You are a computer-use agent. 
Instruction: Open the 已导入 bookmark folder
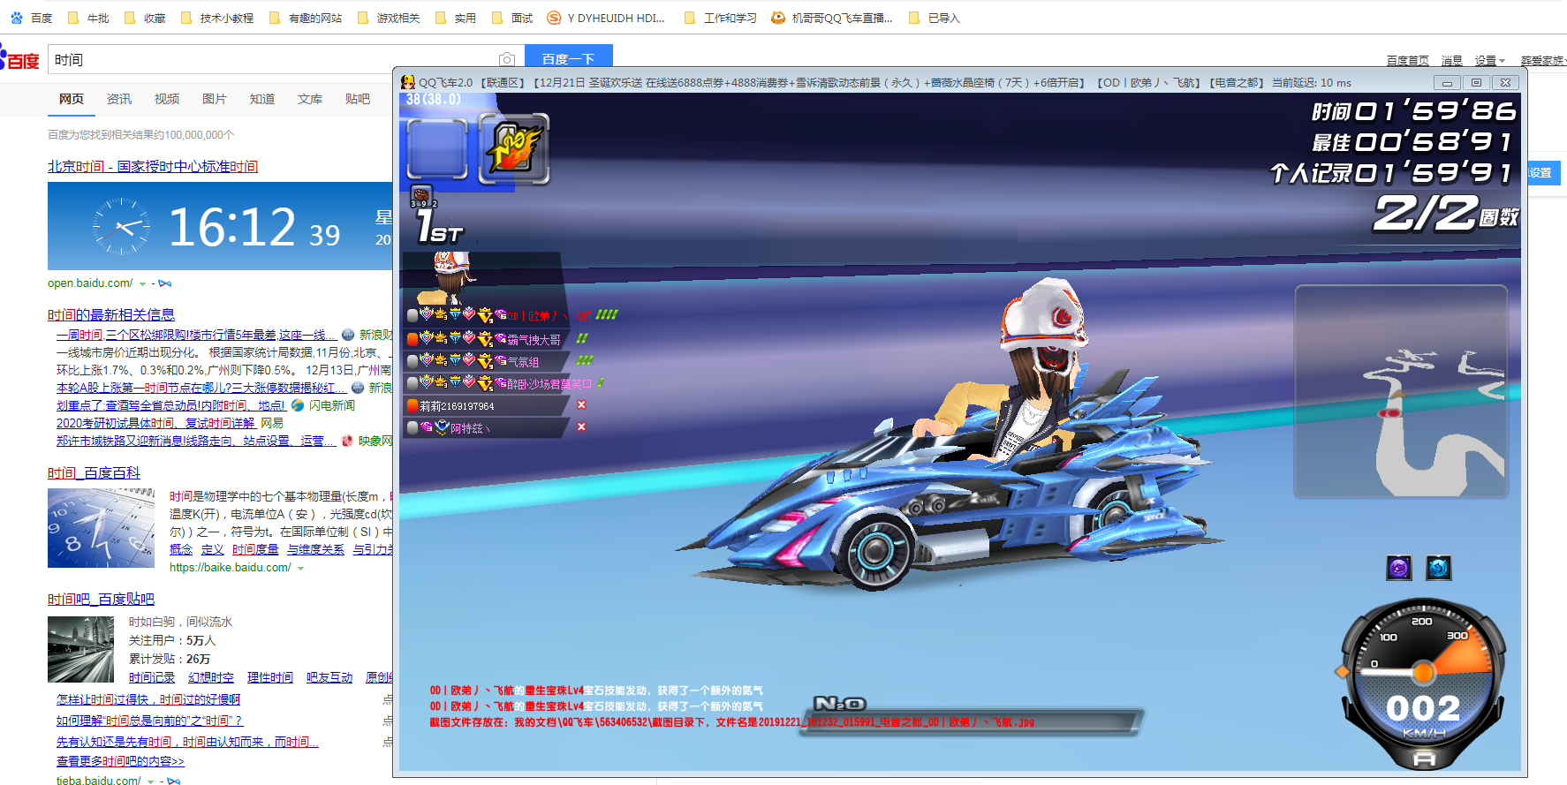click(935, 18)
